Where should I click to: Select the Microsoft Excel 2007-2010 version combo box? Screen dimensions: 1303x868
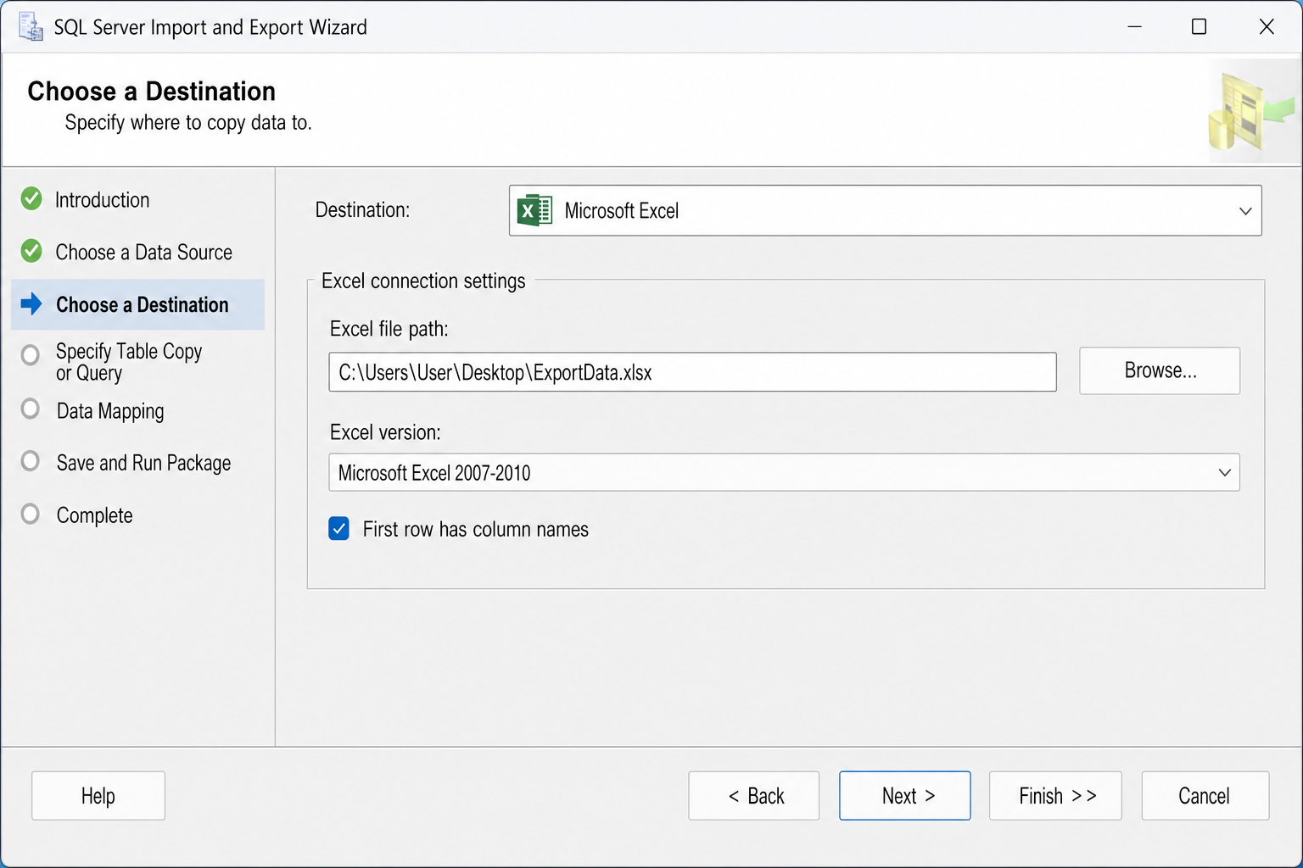click(784, 472)
